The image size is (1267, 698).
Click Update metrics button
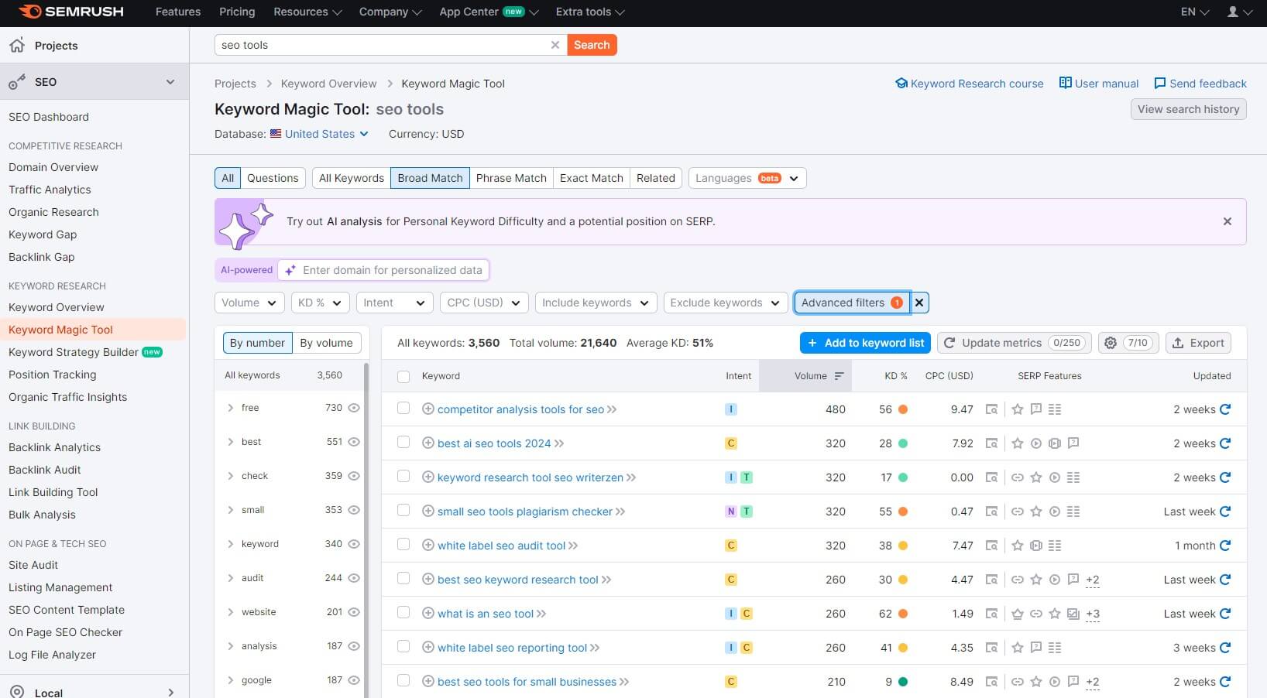click(x=1015, y=343)
